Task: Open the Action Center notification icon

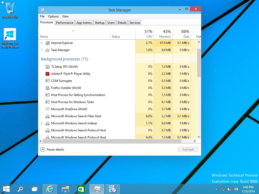Action: [x=236, y=189]
